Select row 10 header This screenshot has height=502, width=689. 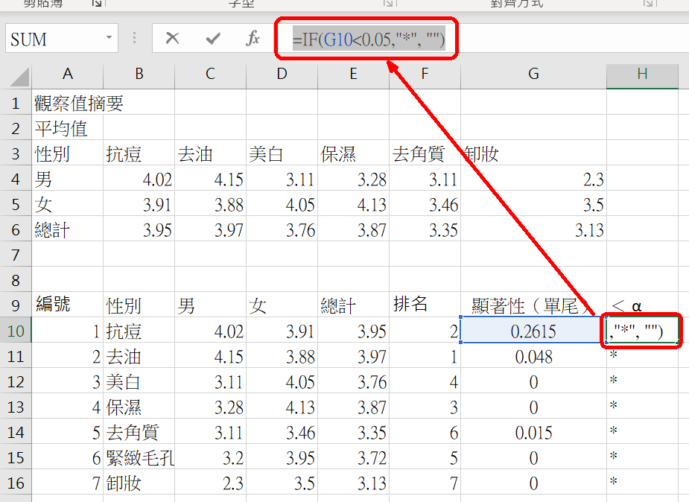16,331
